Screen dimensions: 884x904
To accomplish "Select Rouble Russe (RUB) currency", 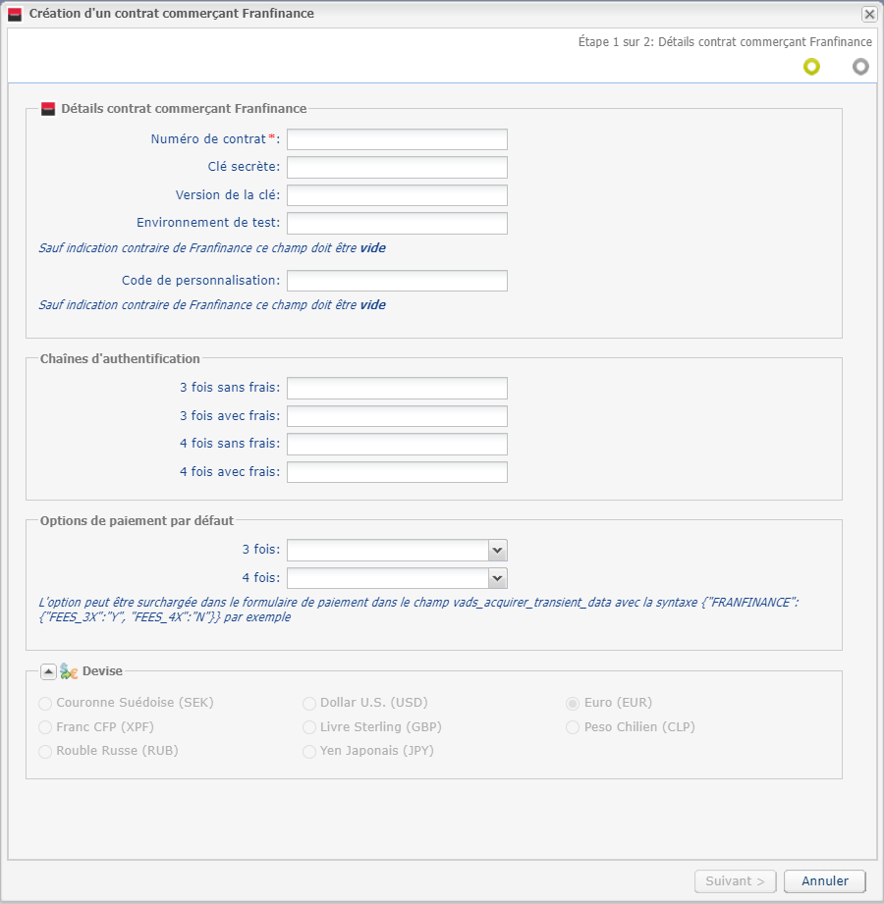I will coord(45,752).
